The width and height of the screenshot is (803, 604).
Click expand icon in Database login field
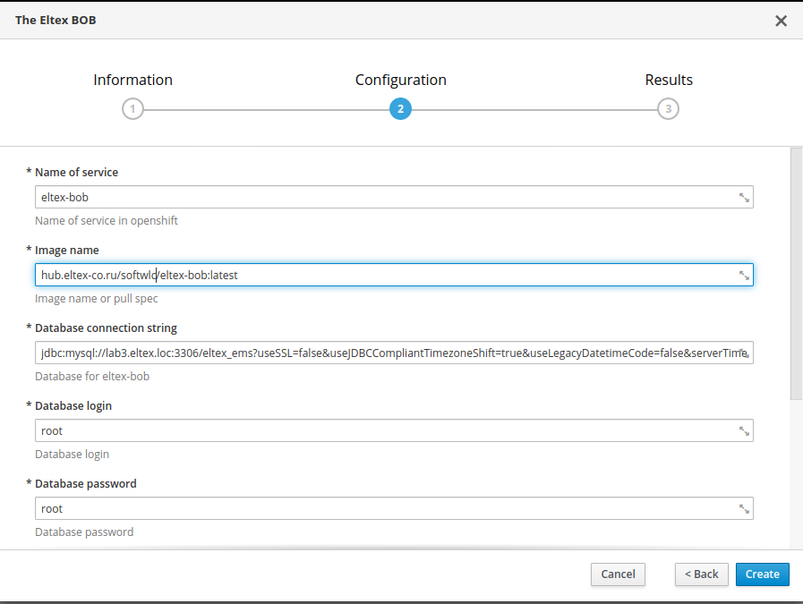[744, 430]
